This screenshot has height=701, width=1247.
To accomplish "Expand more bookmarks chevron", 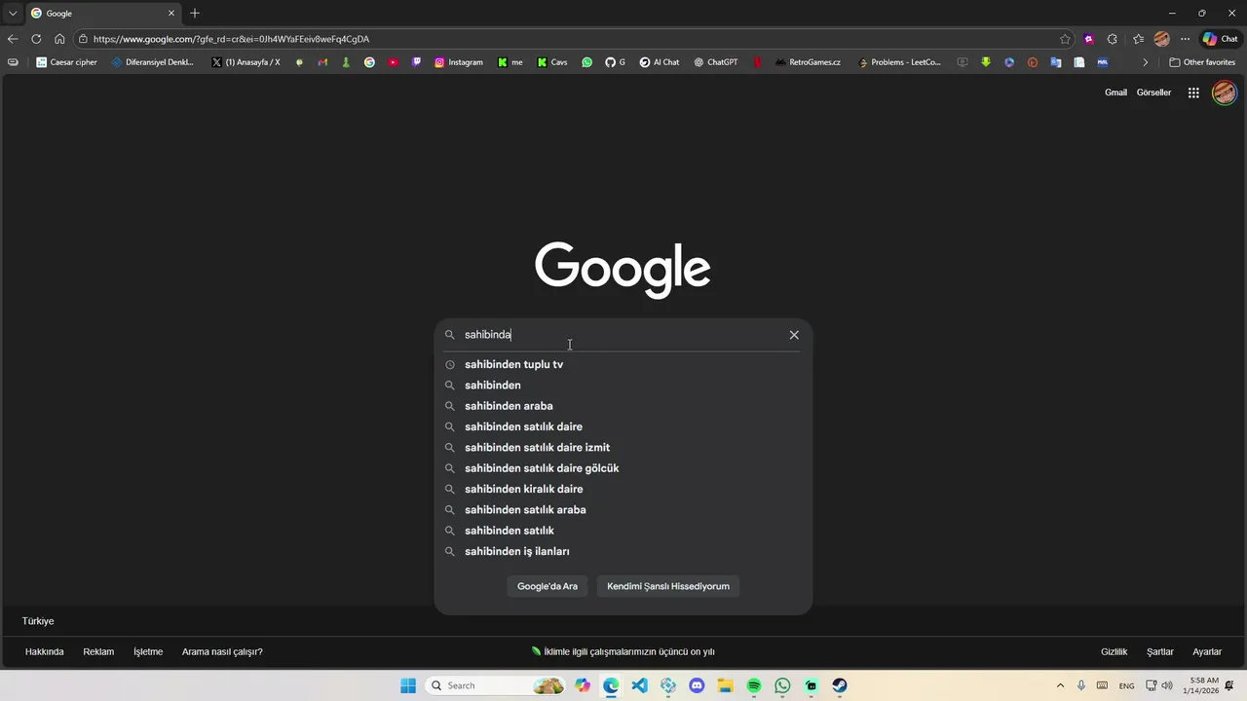I will click(x=1146, y=62).
